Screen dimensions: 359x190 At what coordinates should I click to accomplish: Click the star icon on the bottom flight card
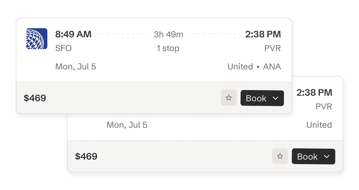280,156
